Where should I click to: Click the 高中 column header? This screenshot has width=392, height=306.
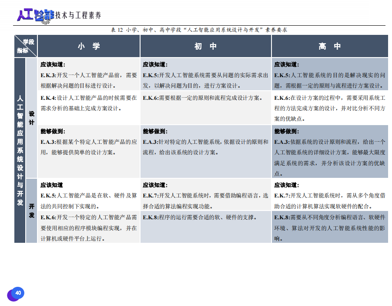coord(329,46)
